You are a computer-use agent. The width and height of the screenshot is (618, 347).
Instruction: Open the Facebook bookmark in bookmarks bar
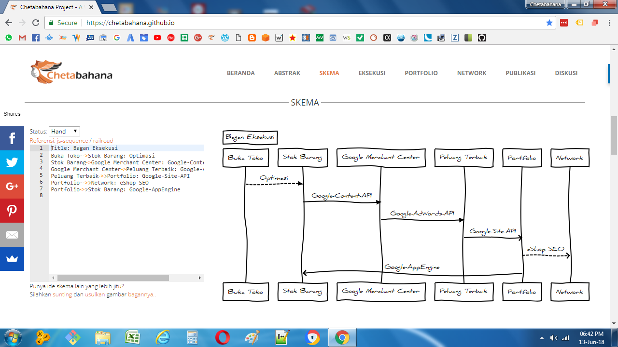click(36, 38)
